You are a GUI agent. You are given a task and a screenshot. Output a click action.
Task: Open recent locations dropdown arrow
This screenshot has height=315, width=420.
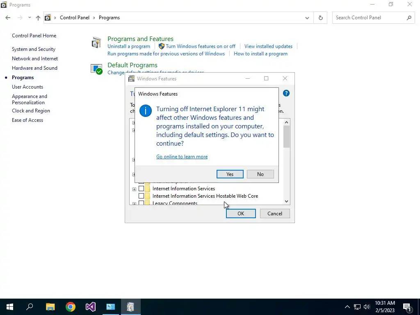[x=30, y=18]
